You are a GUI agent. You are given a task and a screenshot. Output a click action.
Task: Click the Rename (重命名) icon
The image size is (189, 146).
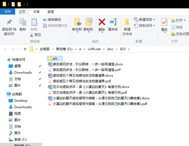[x=113, y=22]
